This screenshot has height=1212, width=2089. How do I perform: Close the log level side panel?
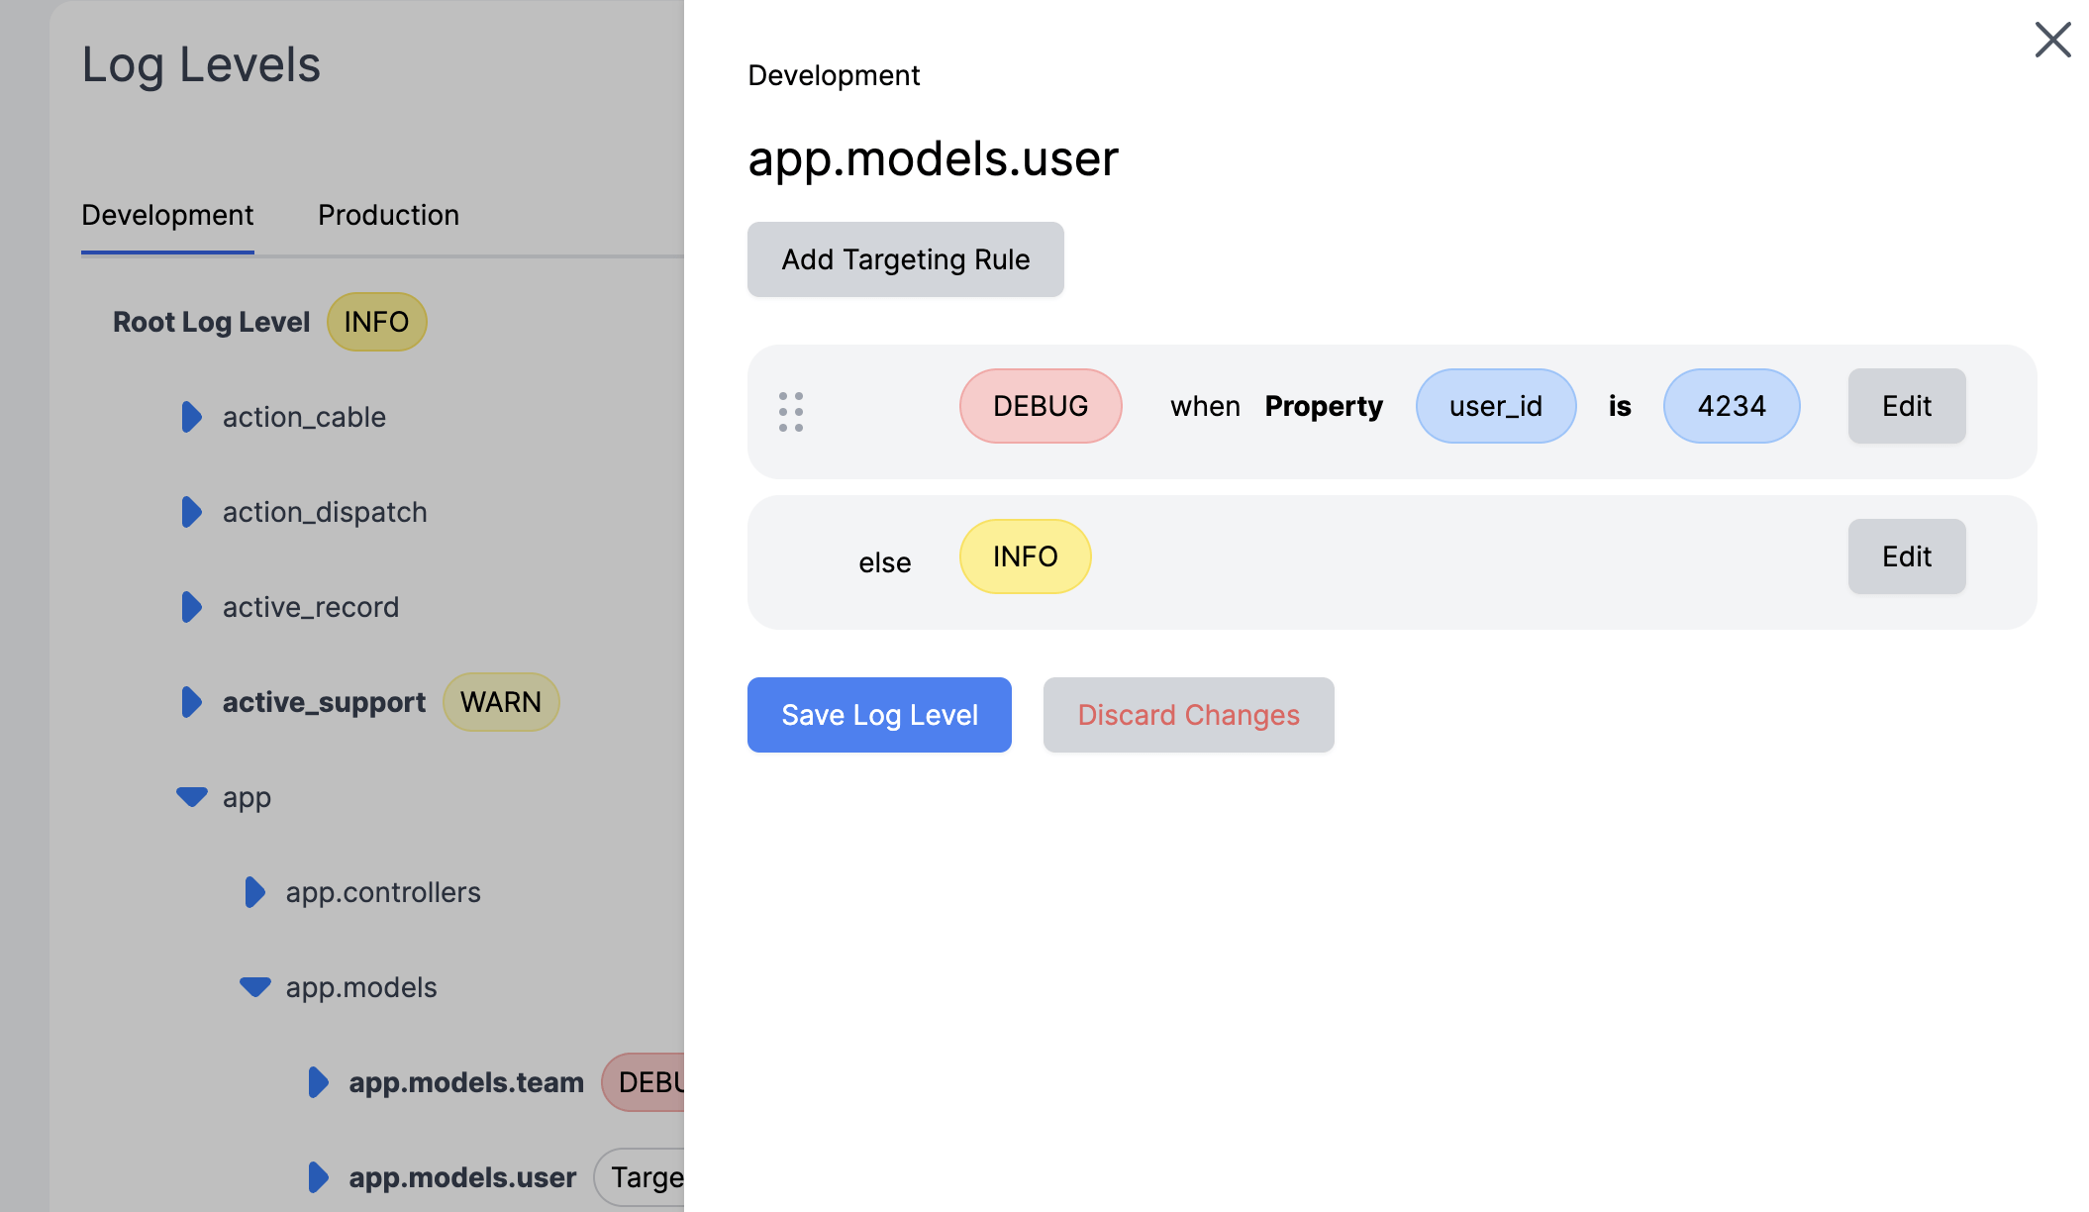(2052, 40)
